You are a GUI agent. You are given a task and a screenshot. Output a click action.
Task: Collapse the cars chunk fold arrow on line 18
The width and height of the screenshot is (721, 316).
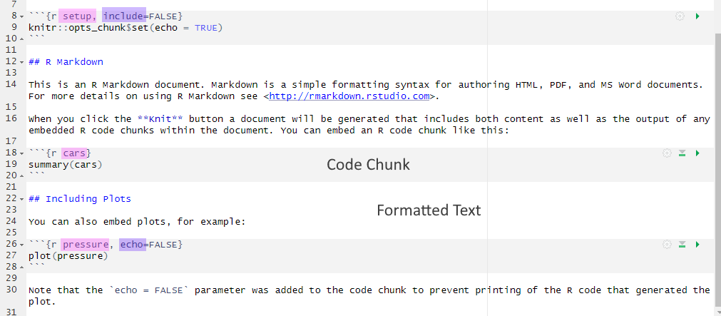[x=21, y=153]
